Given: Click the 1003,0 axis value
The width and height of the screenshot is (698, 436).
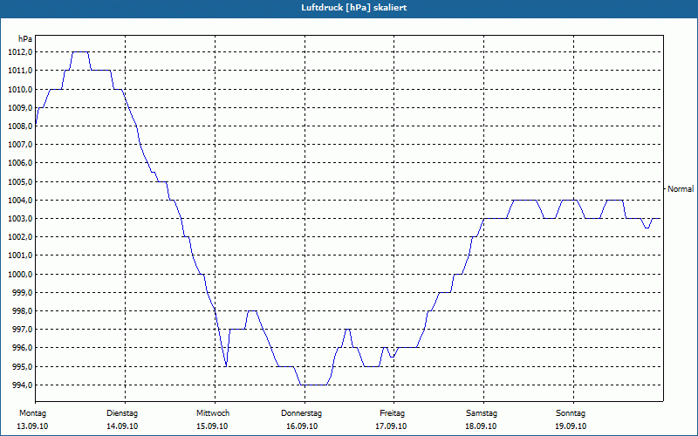Looking at the screenshot, I should tap(20, 219).
